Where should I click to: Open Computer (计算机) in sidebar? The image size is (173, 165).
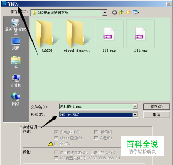point(16,80)
